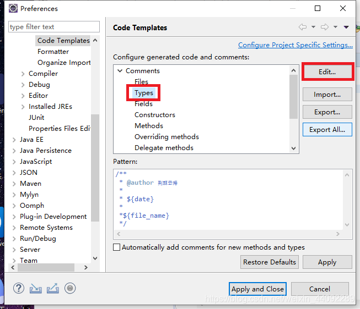Screen dimensions: 360x309
Task: Click the Back navigation arrow
Action: [303, 27]
